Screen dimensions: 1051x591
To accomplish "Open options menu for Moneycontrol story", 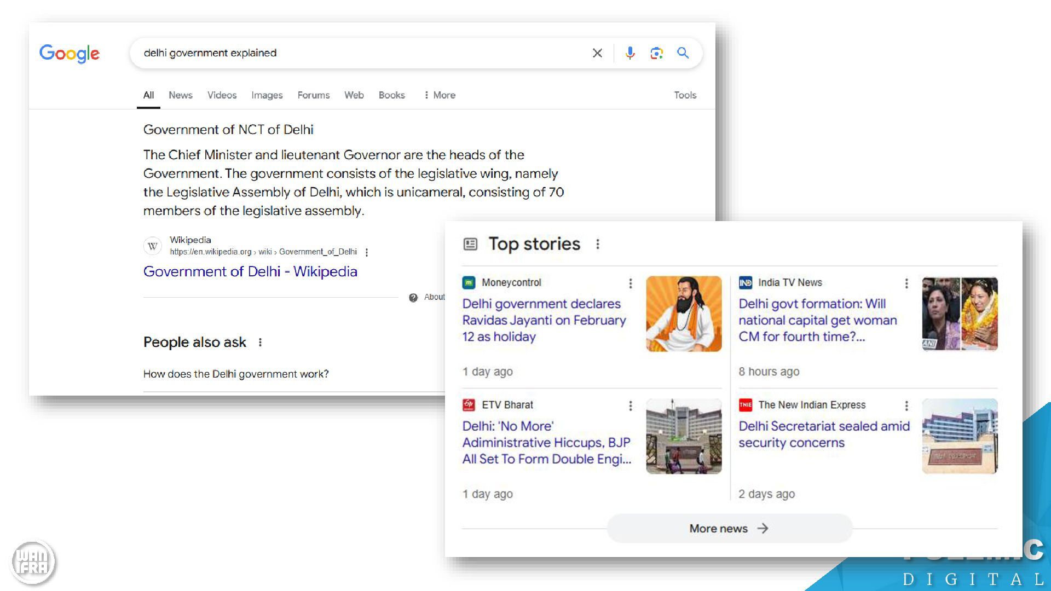I will point(631,283).
